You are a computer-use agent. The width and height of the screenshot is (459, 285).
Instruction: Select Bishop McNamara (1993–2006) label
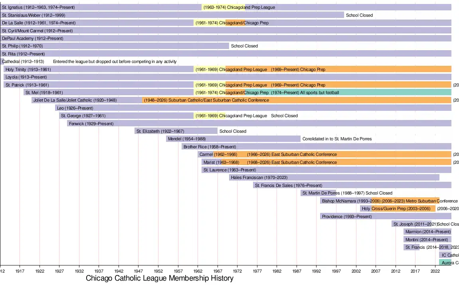coord(351,201)
